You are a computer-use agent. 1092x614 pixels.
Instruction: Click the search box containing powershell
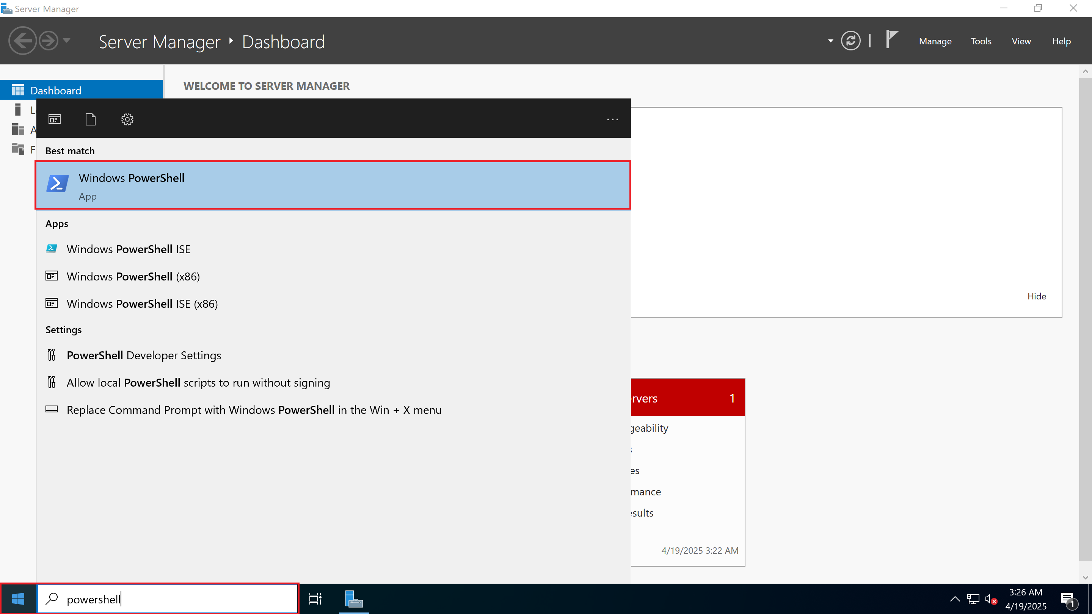168,599
